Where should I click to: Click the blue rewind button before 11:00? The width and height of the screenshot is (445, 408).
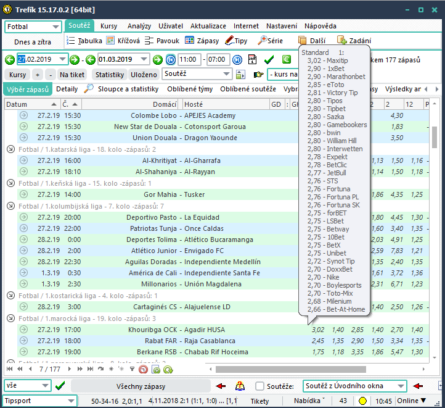[x=171, y=60]
